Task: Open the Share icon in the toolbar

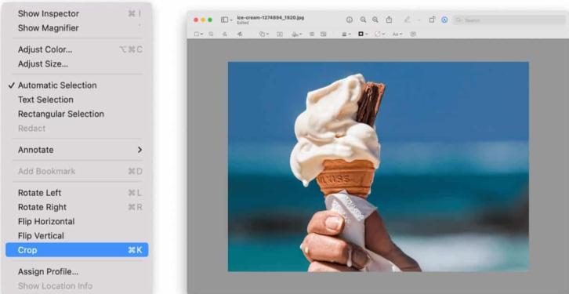Action: (x=389, y=20)
